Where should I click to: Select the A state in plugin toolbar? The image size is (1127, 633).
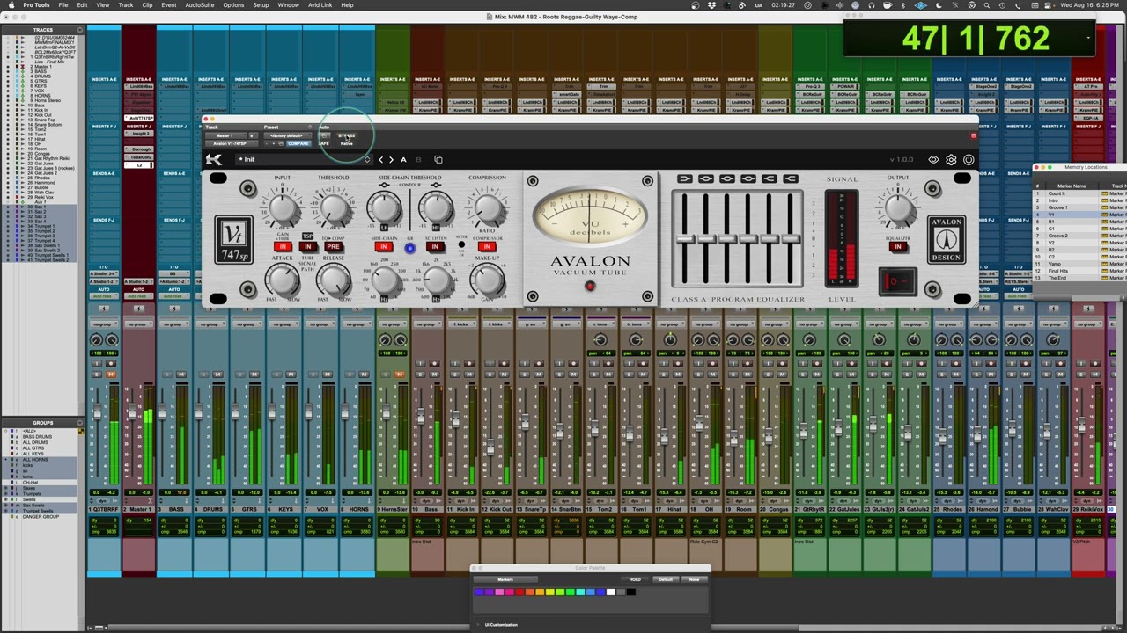click(403, 159)
